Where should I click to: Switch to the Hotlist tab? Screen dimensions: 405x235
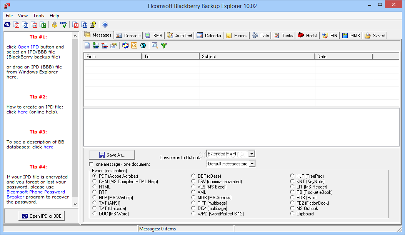308,36
